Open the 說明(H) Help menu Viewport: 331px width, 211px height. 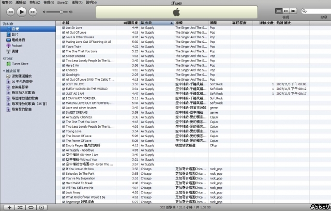point(91,3)
